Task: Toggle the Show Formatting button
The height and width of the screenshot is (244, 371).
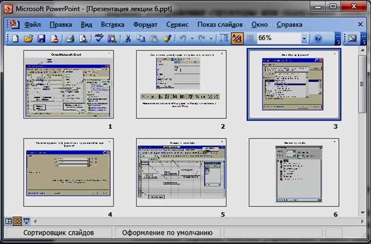Action: coord(237,39)
